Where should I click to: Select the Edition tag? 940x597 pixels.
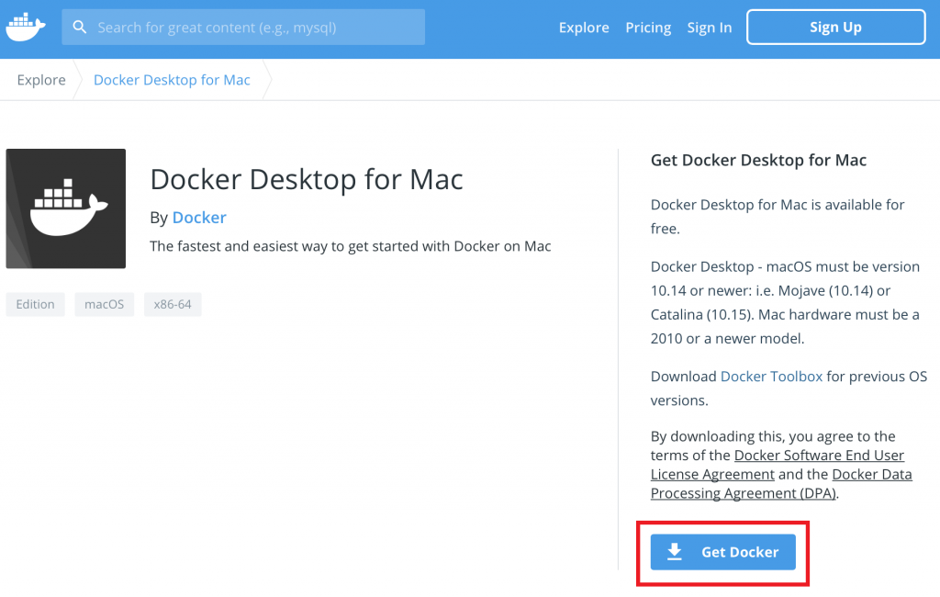click(x=35, y=304)
